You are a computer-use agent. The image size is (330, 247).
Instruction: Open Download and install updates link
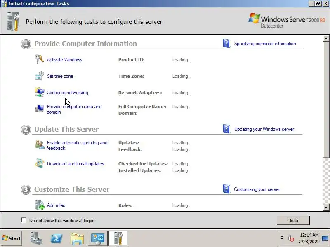tap(75, 164)
